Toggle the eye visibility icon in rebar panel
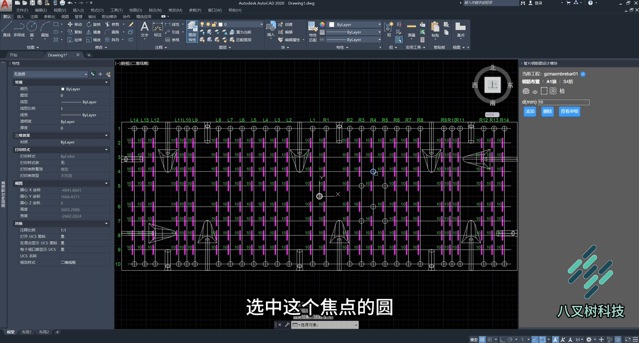The image size is (639, 343). pos(535,92)
